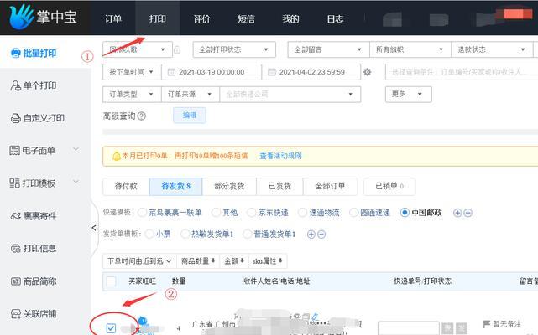Click the 高级查询 help question icon
Image resolution: width=538 pixels, height=335 pixels.
pyautogui.click(x=141, y=116)
